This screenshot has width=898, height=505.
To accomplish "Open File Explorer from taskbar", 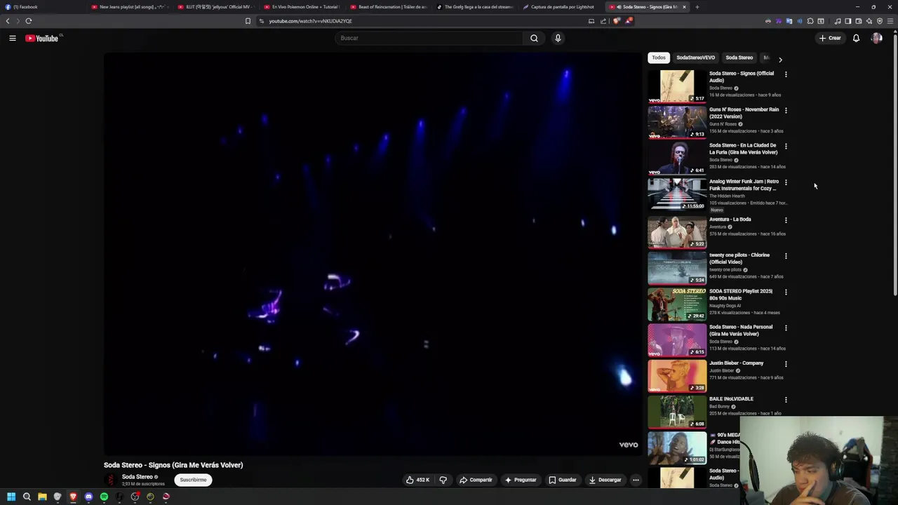I will 42,497.
